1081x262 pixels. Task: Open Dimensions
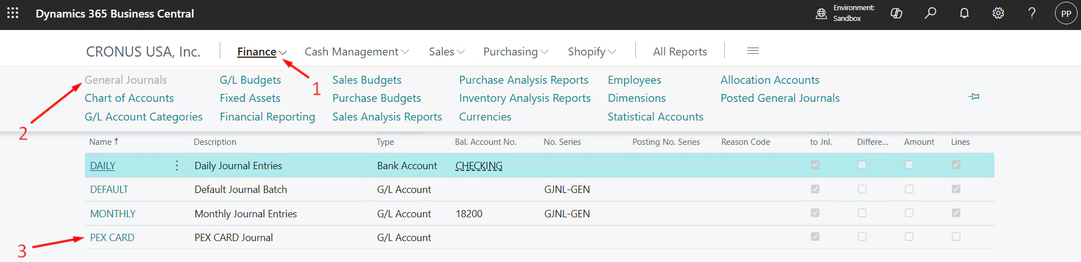click(636, 98)
